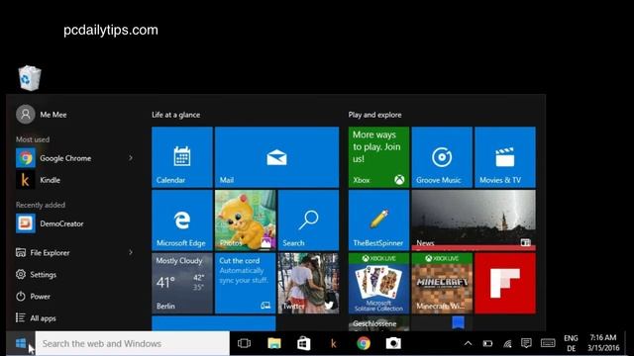The width and height of the screenshot is (634, 356).
Task: Focus the Search the web and Windows box
Action: 133,343
